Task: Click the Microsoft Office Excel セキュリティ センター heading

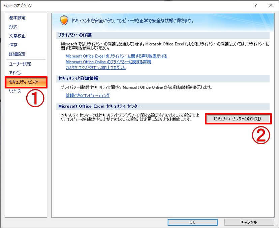Action: coord(100,106)
